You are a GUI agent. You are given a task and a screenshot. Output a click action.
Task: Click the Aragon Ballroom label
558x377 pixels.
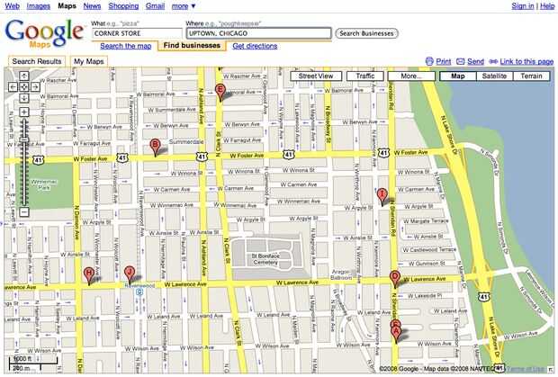pos(341,274)
